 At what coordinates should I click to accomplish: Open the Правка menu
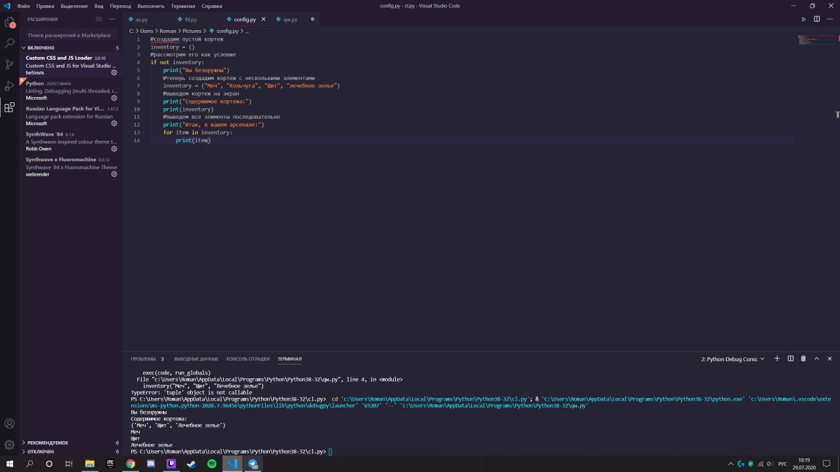(x=45, y=6)
